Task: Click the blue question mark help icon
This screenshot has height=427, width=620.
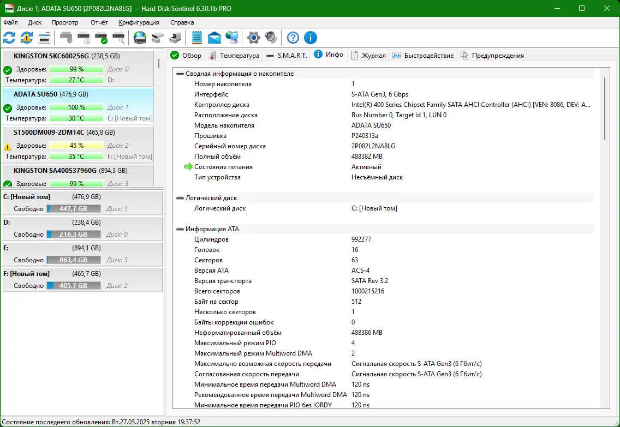Action: click(x=293, y=38)
